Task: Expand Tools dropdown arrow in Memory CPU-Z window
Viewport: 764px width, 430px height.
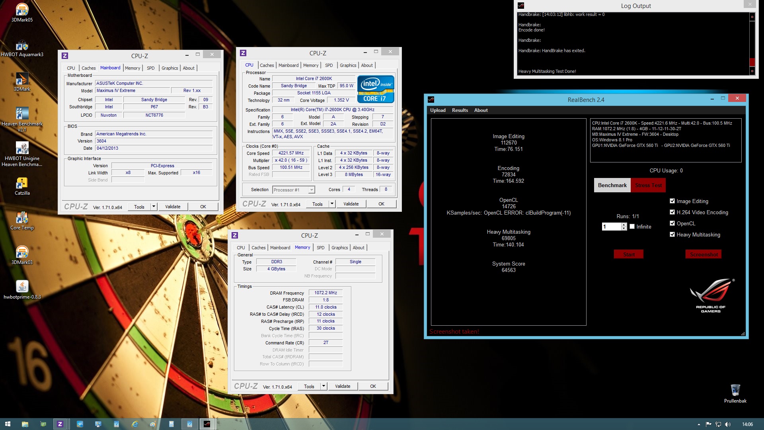Action: 324,386
